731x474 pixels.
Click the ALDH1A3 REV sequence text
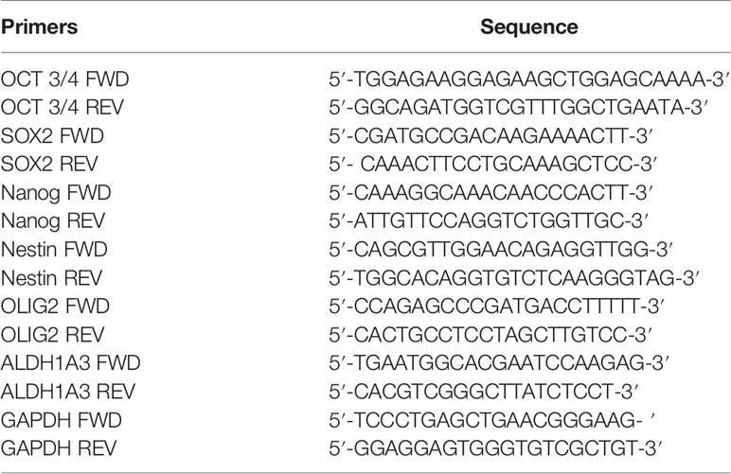tap(484, 392)
